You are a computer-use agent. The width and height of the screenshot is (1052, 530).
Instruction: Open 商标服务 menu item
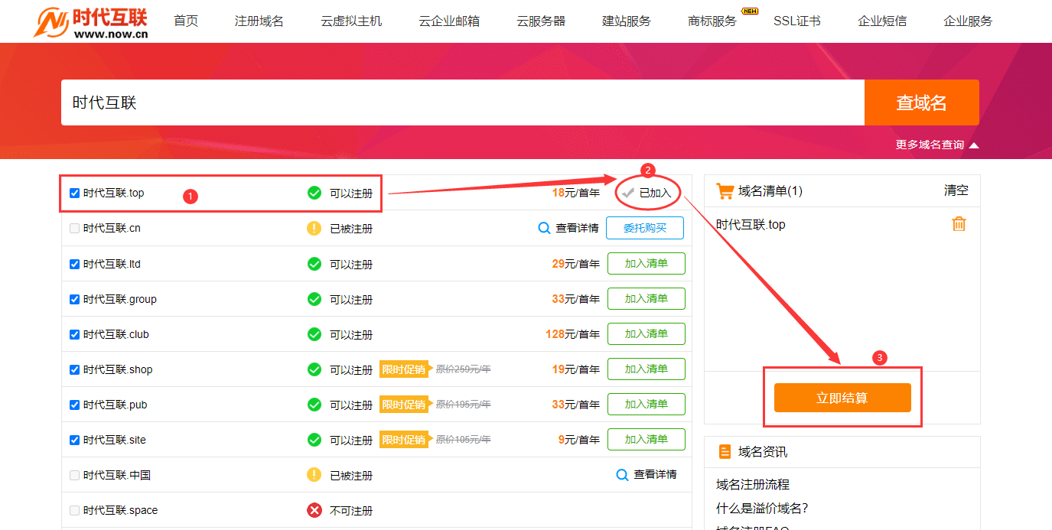(712, 21)
